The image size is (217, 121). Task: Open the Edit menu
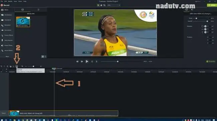click(x=5, y=1)
